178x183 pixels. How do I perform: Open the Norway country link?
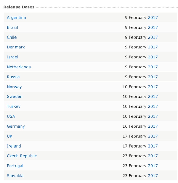click(x=14, y=87)
